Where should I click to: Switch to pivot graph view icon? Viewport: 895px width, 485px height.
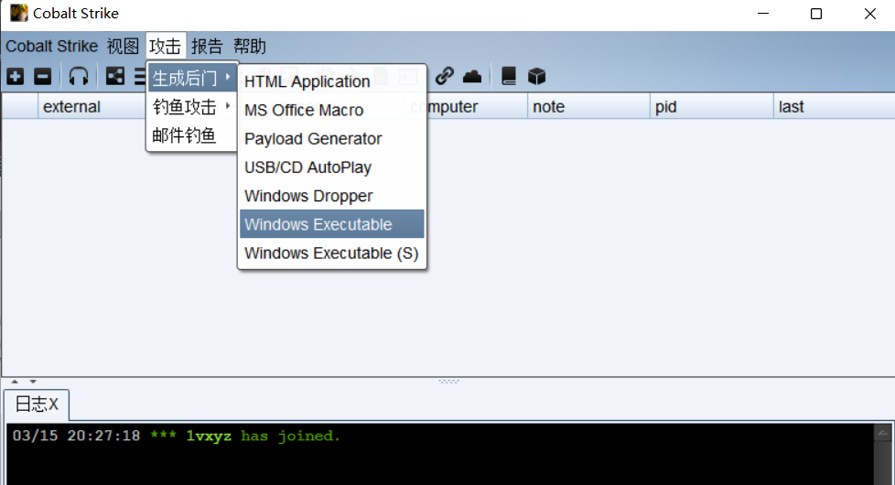[115, 77]
